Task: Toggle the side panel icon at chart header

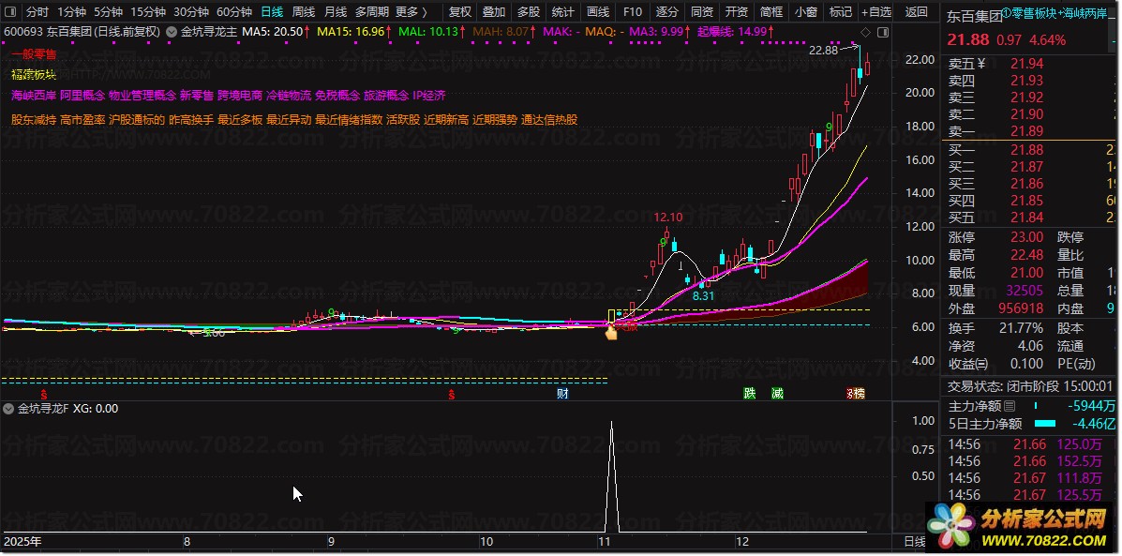Action: click(x=884, y=32)
